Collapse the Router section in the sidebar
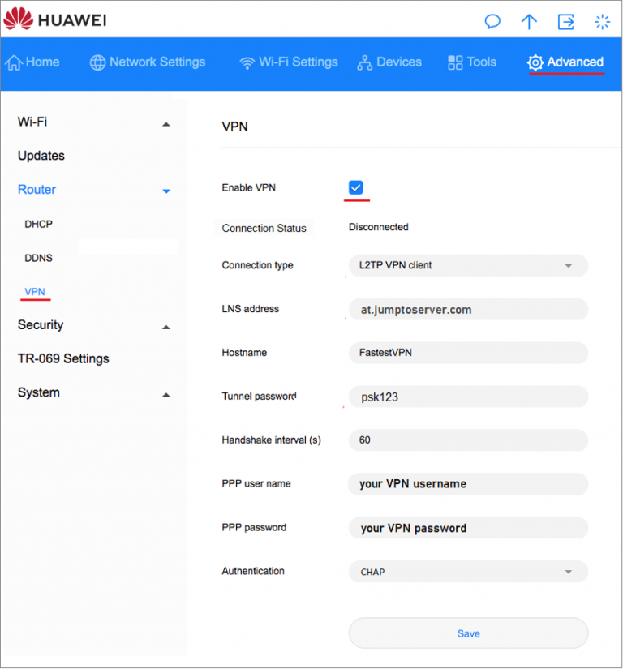 coord(166,191)
